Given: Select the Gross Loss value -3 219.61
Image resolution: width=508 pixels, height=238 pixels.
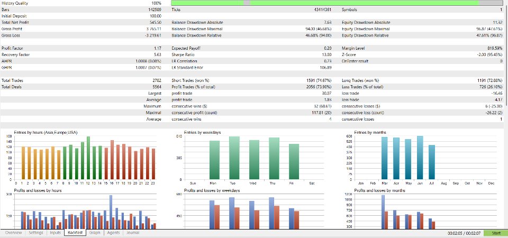Looking at the screenshot, I should 153,35.
